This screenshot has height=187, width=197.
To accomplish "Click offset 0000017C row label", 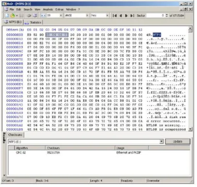I will click(x=15, y=117).
